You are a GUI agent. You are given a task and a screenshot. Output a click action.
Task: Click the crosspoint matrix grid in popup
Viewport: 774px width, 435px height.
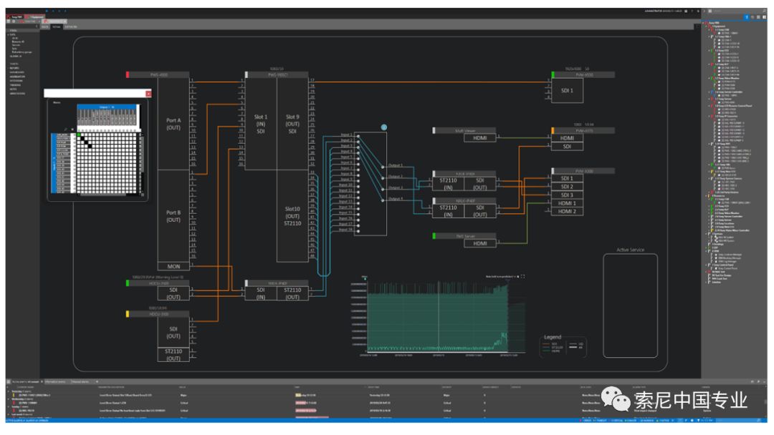pyautogui.click(x=107, y=162)
